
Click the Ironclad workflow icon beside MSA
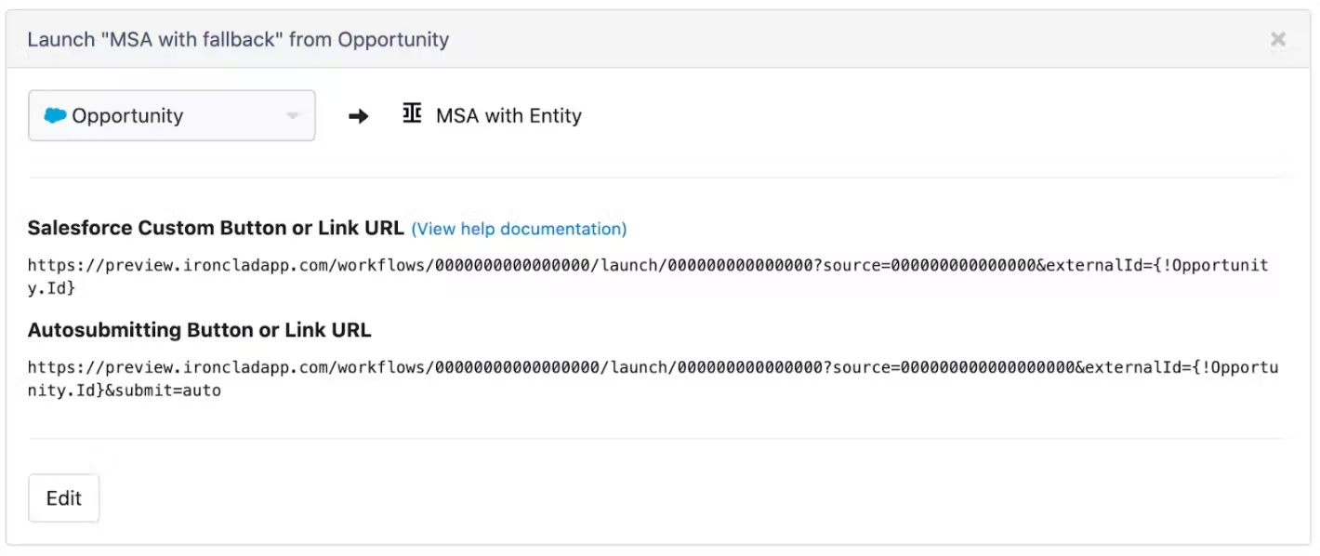[412, 114]
